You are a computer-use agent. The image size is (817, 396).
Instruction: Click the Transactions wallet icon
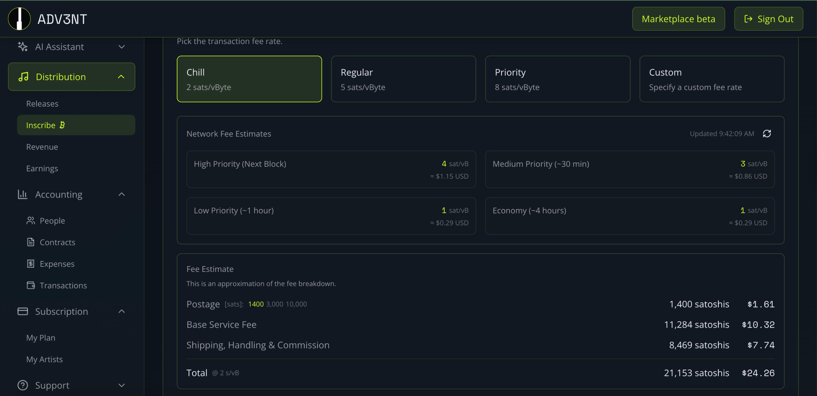(31, 285)
